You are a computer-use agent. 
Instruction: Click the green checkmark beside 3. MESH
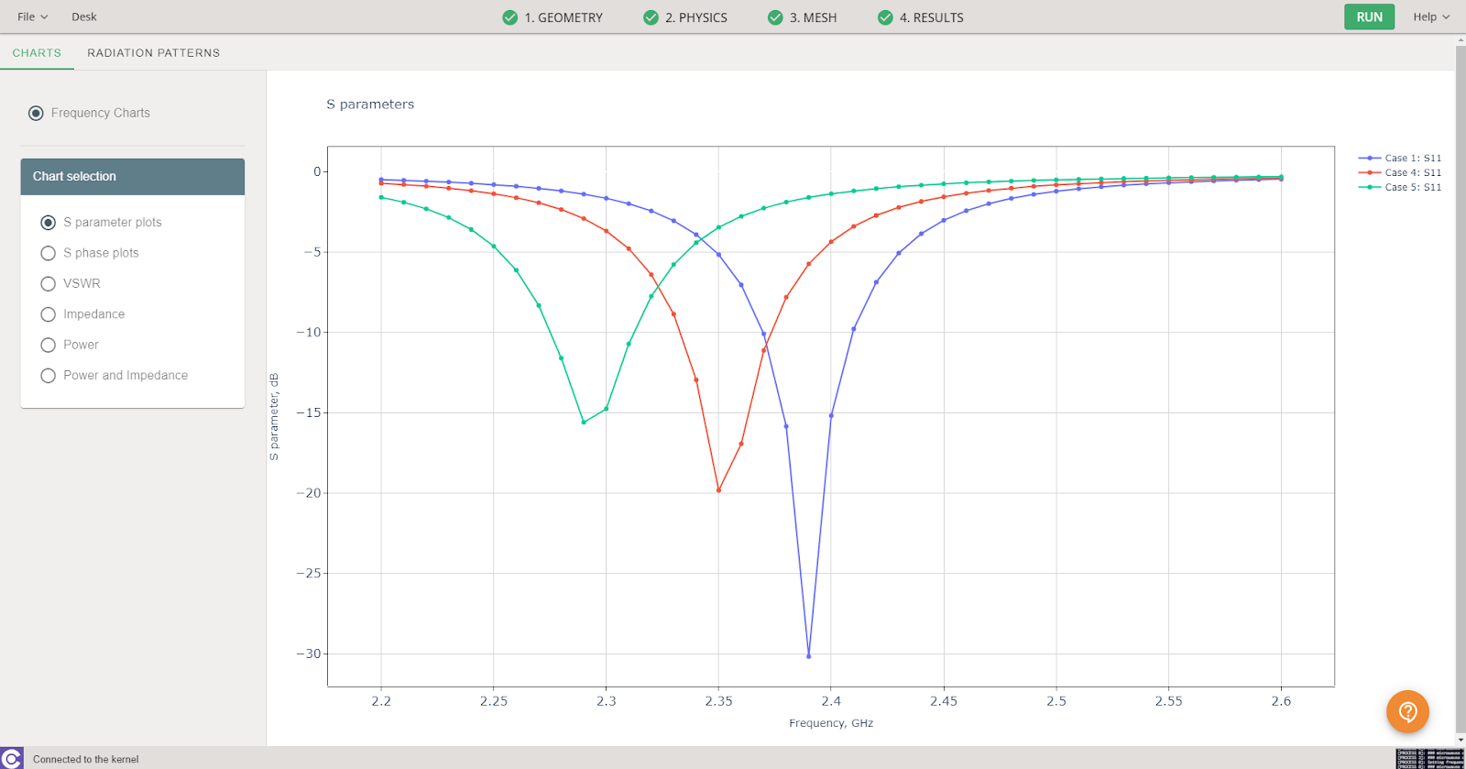tap(775, 17)
